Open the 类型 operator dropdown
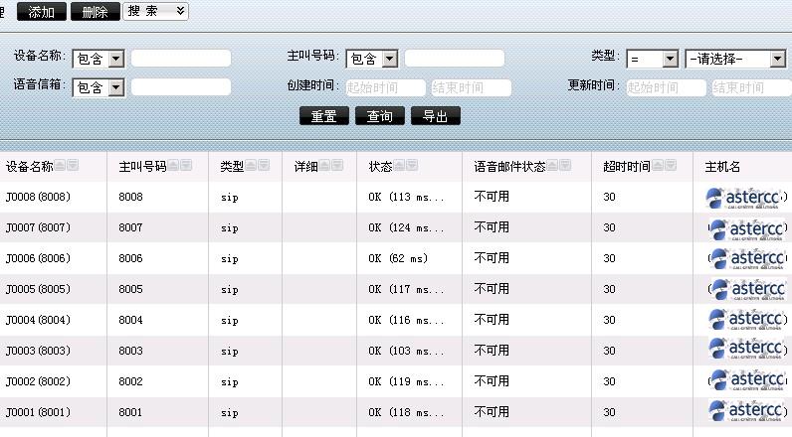The height and width of the screenshot is (437, 792). coord(652,59)
